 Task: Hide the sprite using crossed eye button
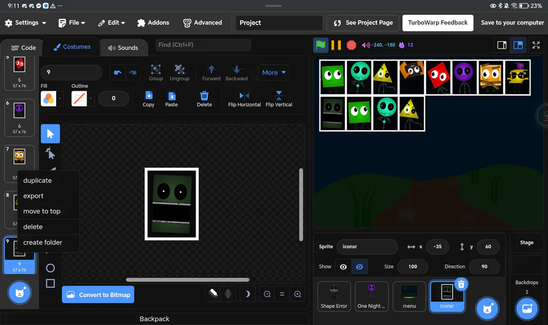(359, 267)
